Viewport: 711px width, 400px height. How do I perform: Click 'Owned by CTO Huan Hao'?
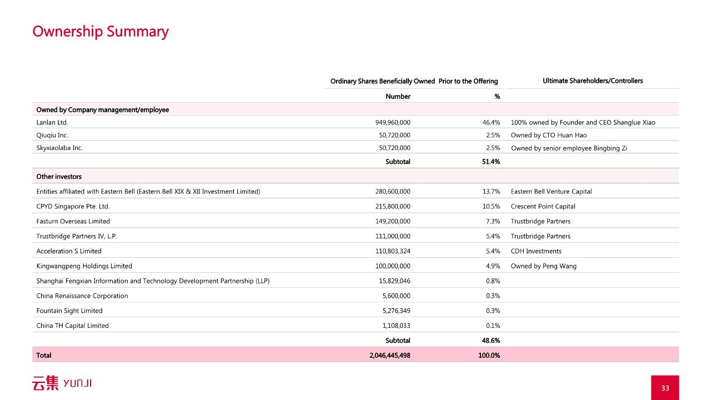point(549,135)
